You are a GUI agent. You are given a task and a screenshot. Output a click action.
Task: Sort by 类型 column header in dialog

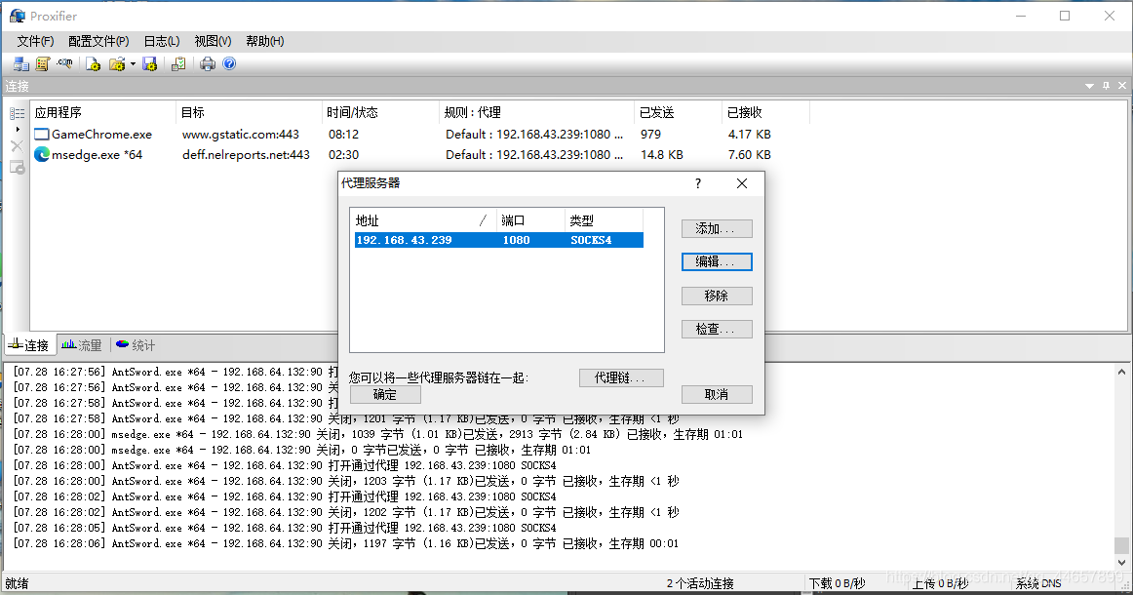pos(604,220)
